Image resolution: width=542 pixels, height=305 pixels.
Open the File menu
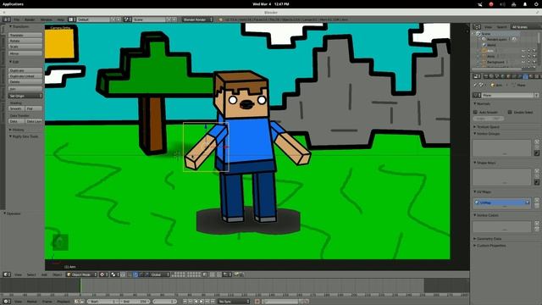[x=17, y=19]
